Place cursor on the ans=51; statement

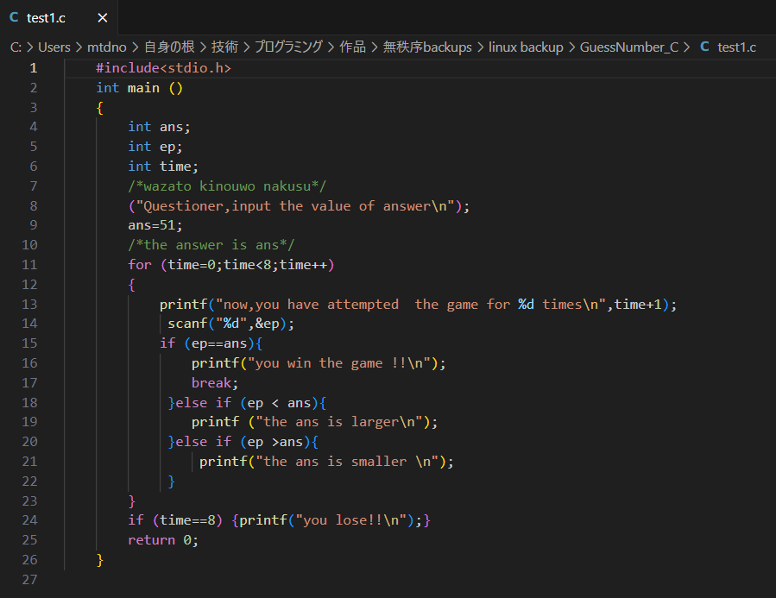tap(155, 225)
